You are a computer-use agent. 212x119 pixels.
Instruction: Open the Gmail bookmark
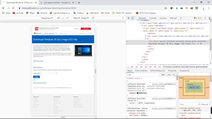pos(105,13)
